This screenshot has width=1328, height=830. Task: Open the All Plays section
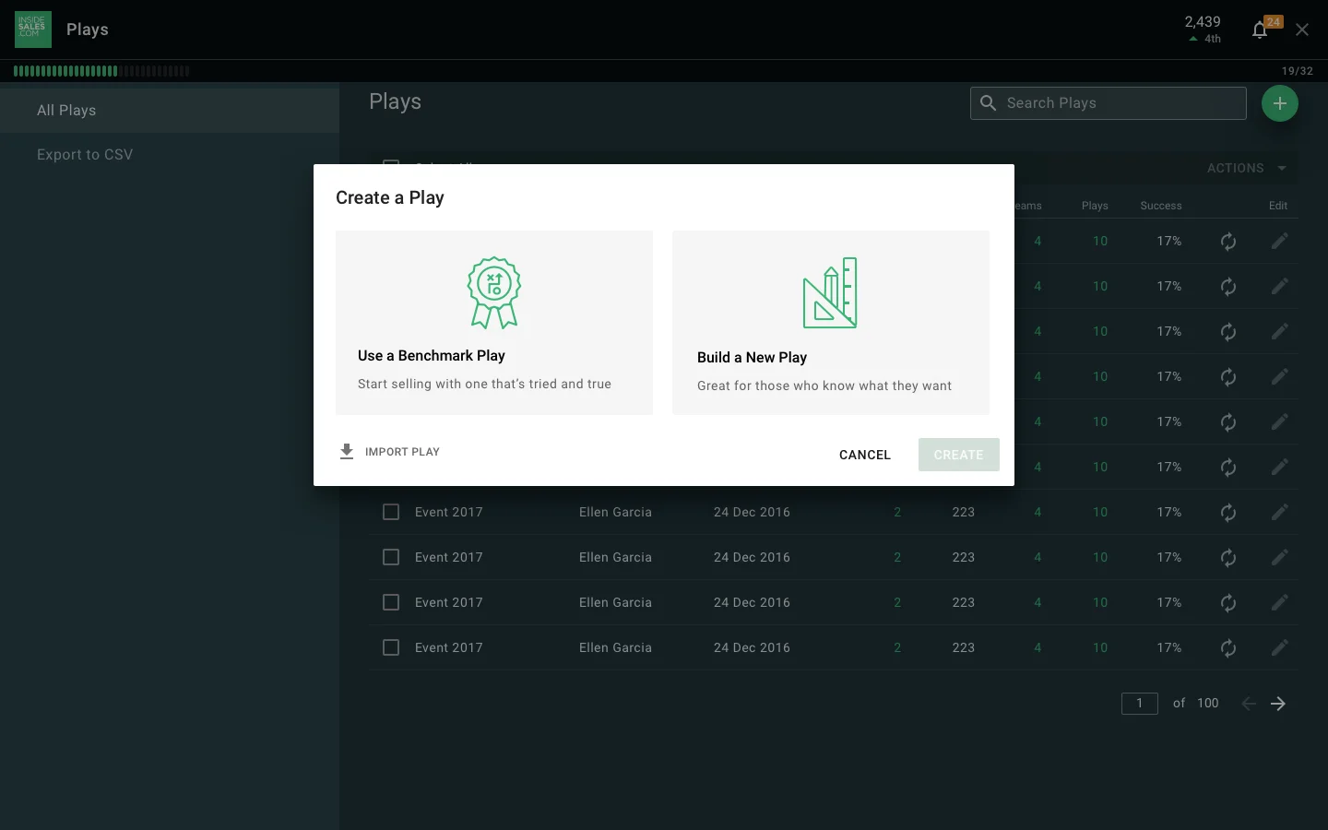170,111
